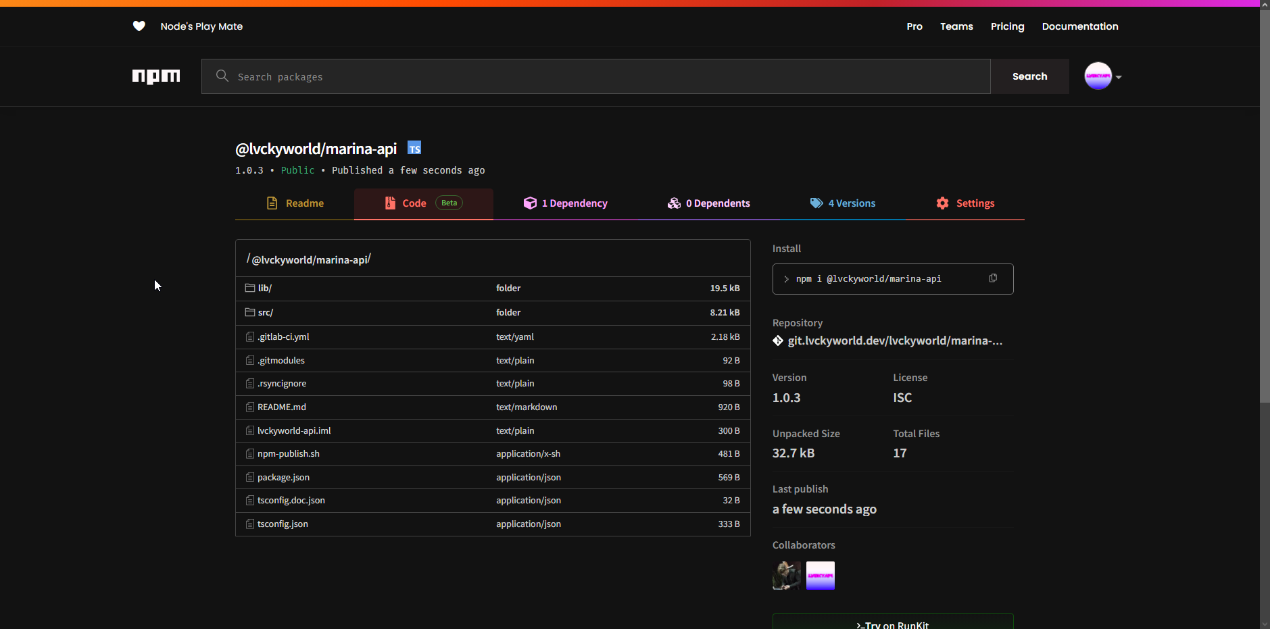Open the 1 Dependency tab

pos(566,203)
